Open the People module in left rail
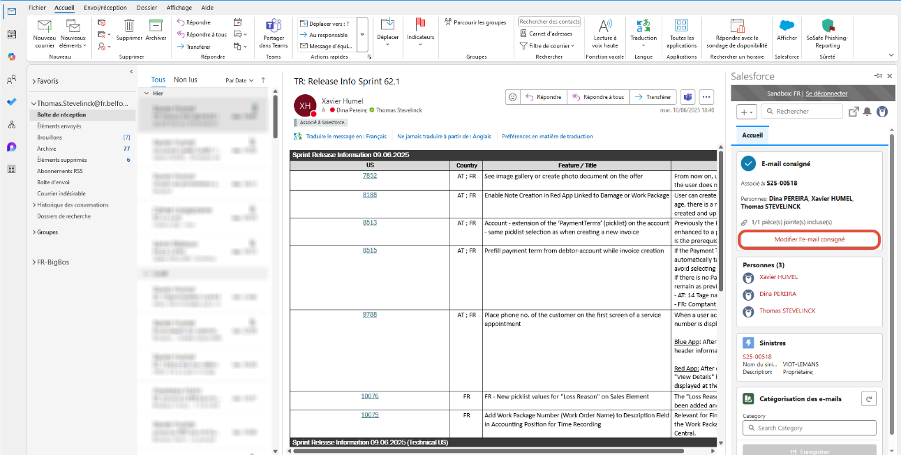 [11, 79]
